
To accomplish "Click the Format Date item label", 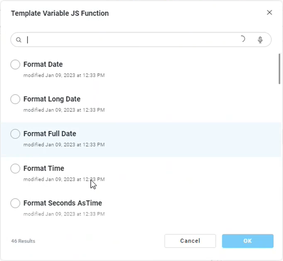I will pyautogui.click(x=43, y=65).
